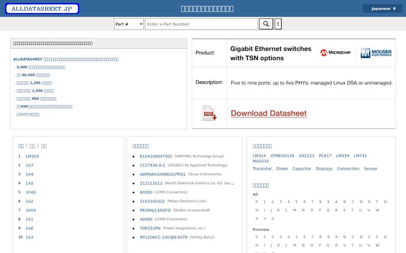This screenshot has width=406, height=253.
Task: Click letter G in the All index
Action: 385,202
